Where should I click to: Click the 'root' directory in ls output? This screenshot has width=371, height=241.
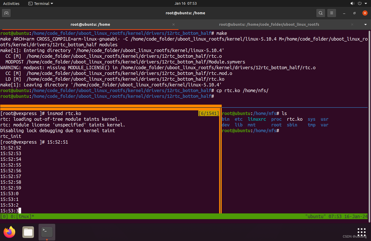point(276,125)
